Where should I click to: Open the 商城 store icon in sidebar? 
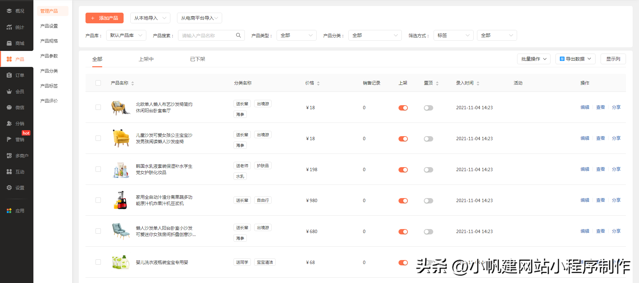click(x=9, y=43)
